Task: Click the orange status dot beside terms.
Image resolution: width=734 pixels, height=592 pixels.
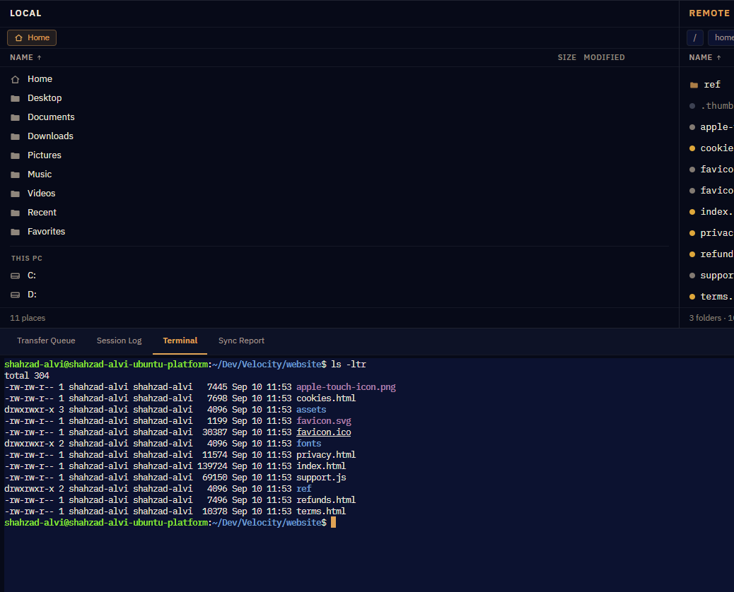Action: pyautogui.click(x=692, y=297)
